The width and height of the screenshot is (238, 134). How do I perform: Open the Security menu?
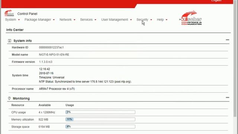pyautogui.click(x=142, y=20)
